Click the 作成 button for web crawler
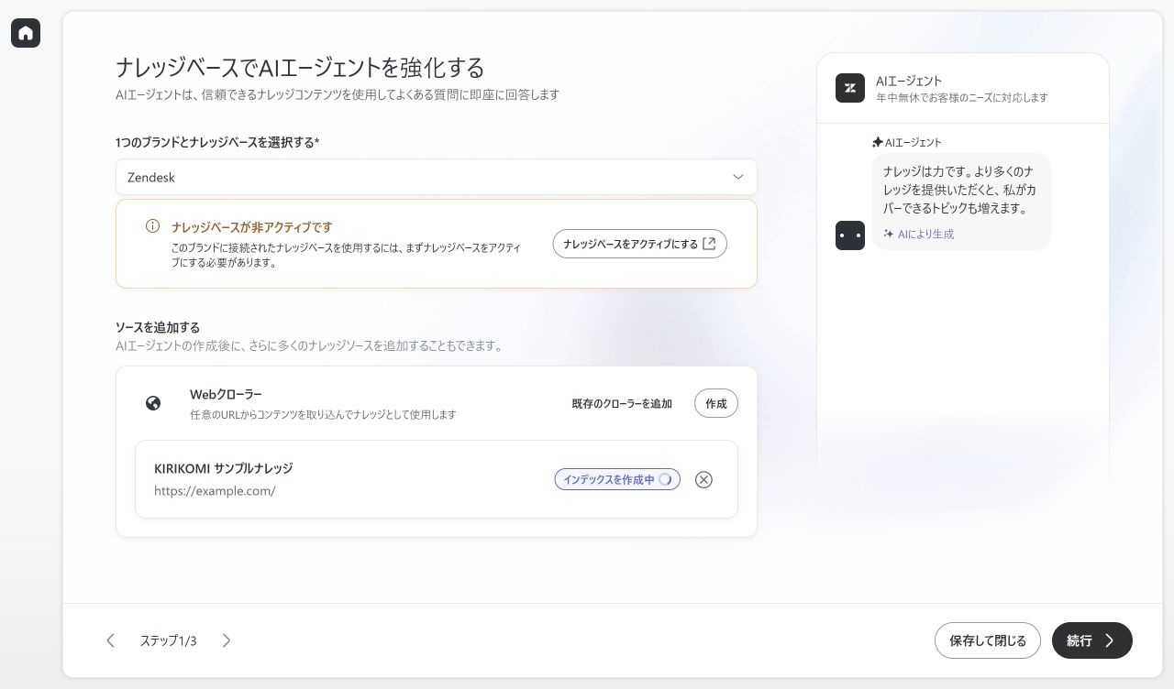This screenshot has height=689, width=1174. click(716, 403)
